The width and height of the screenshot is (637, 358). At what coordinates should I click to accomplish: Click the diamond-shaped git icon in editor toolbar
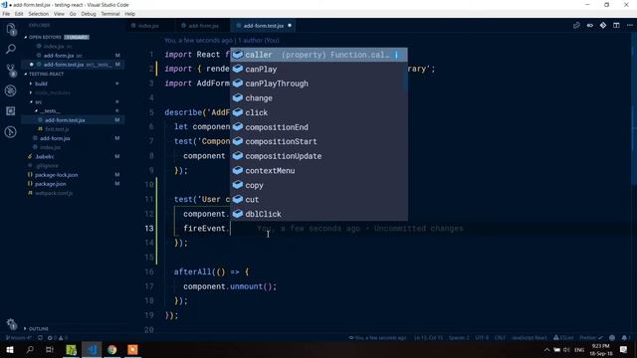click(x=603, y=25)
